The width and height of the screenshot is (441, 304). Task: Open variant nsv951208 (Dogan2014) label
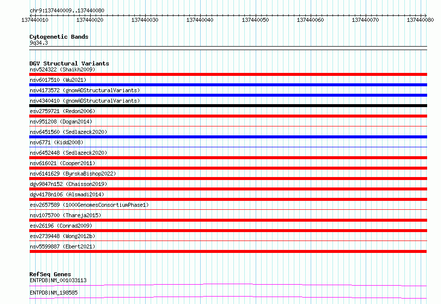(x=61, y=122)
